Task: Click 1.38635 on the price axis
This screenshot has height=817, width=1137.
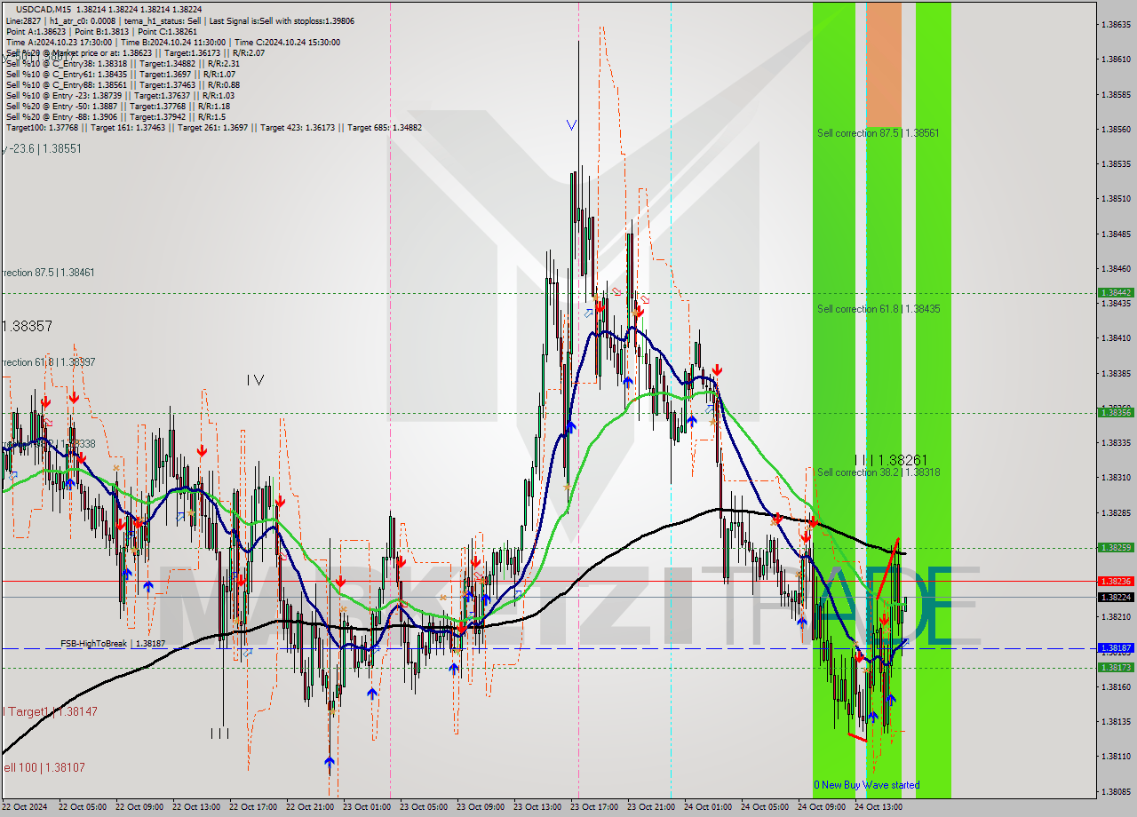Action: click(1116, 24)
